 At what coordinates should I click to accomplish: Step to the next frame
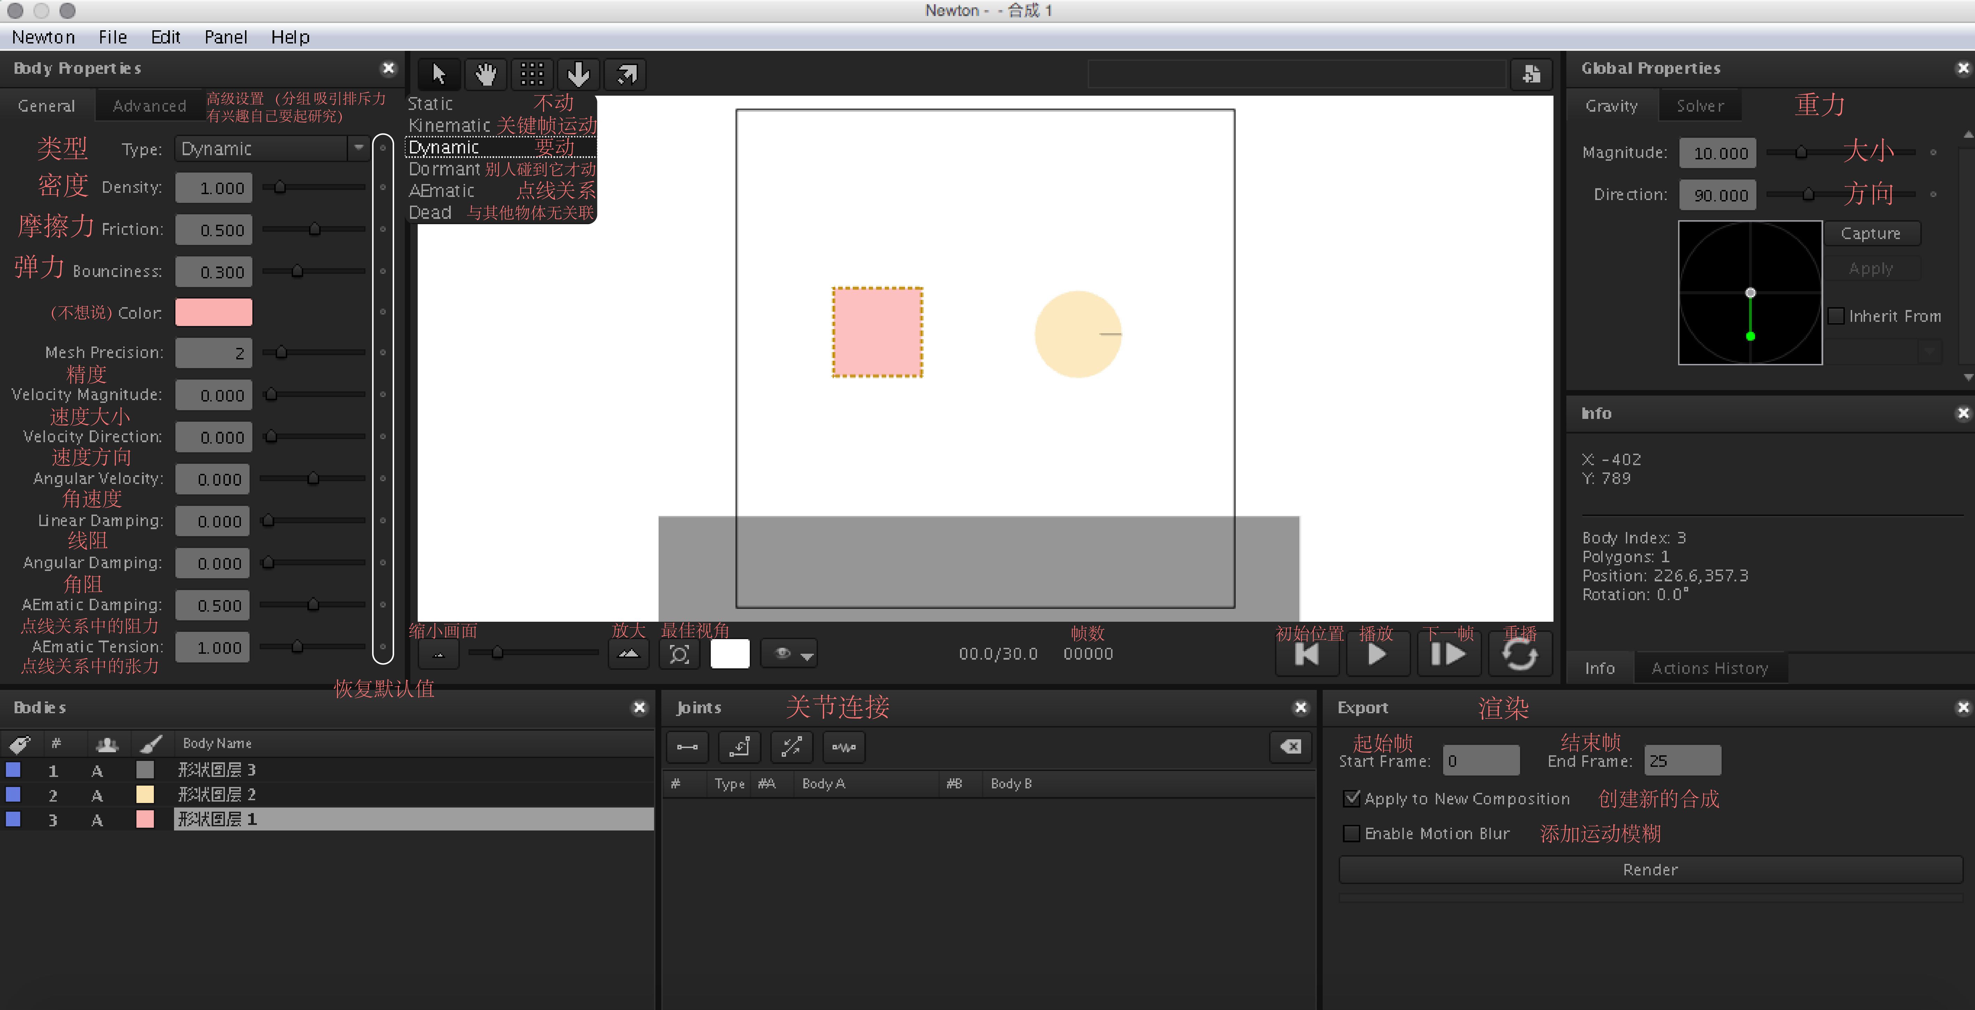pyautogui.click(x=1448, y=654)
